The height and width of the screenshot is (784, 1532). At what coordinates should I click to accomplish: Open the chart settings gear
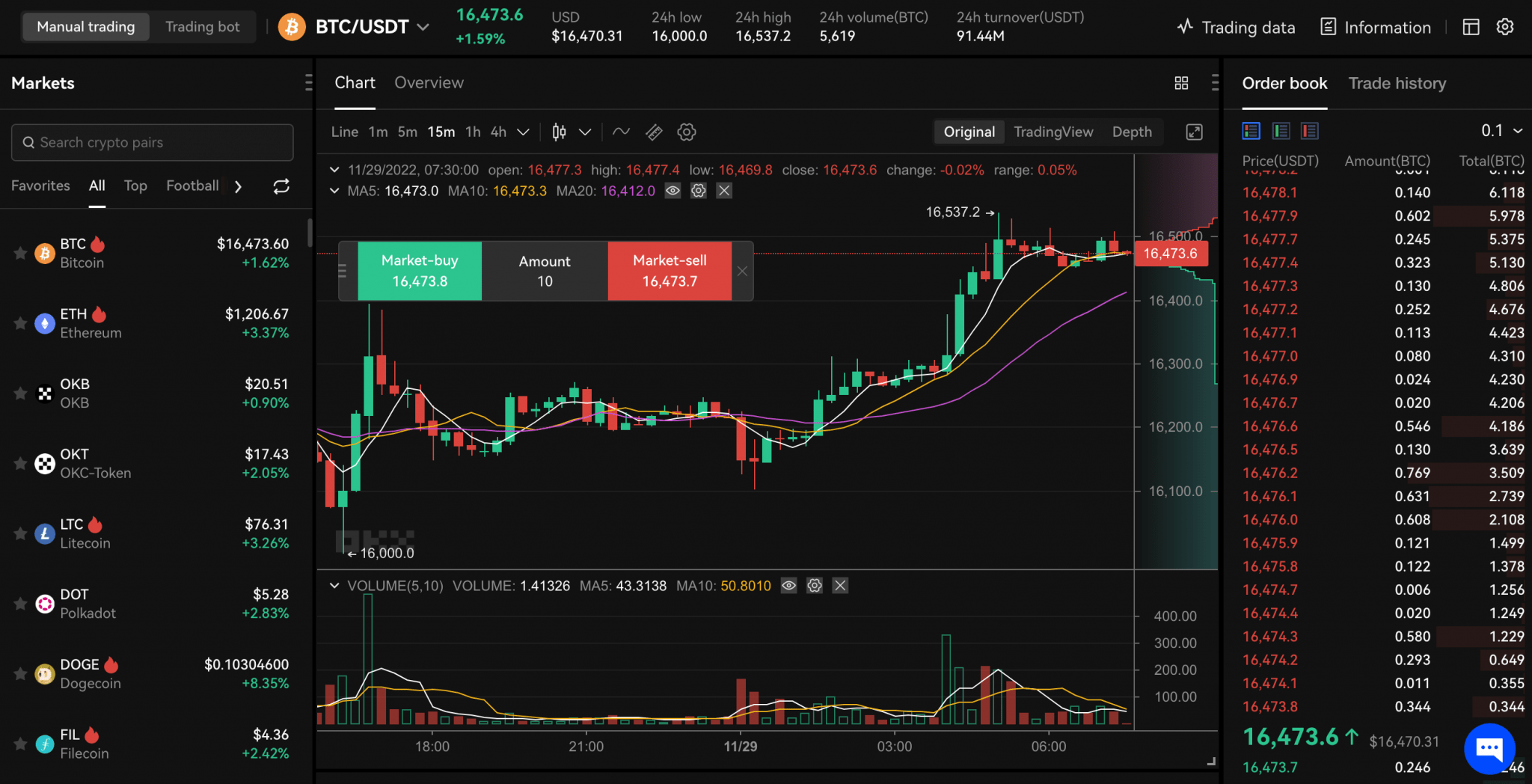coord(686,132)
